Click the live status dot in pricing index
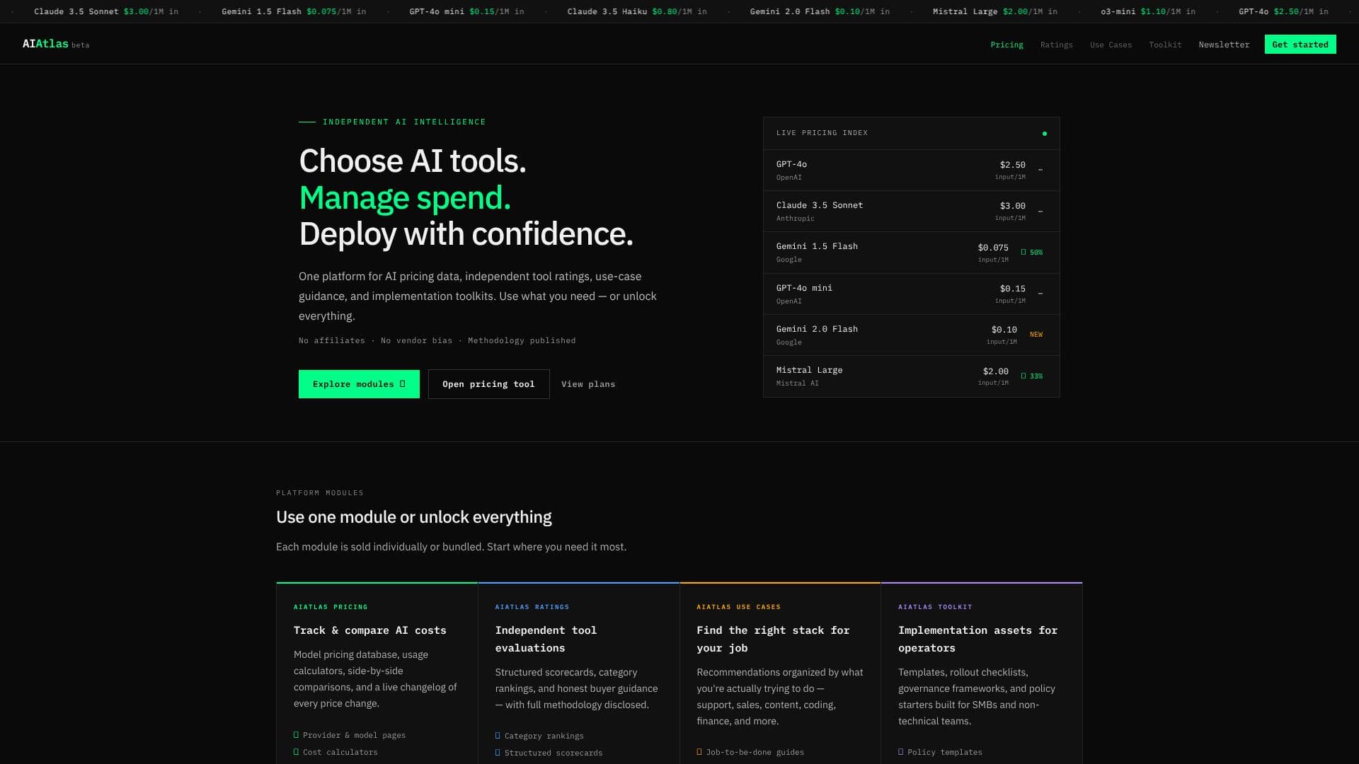The width and height of the screenshot is (1359, 764). pyautogui.click(x=1044, y=134)
